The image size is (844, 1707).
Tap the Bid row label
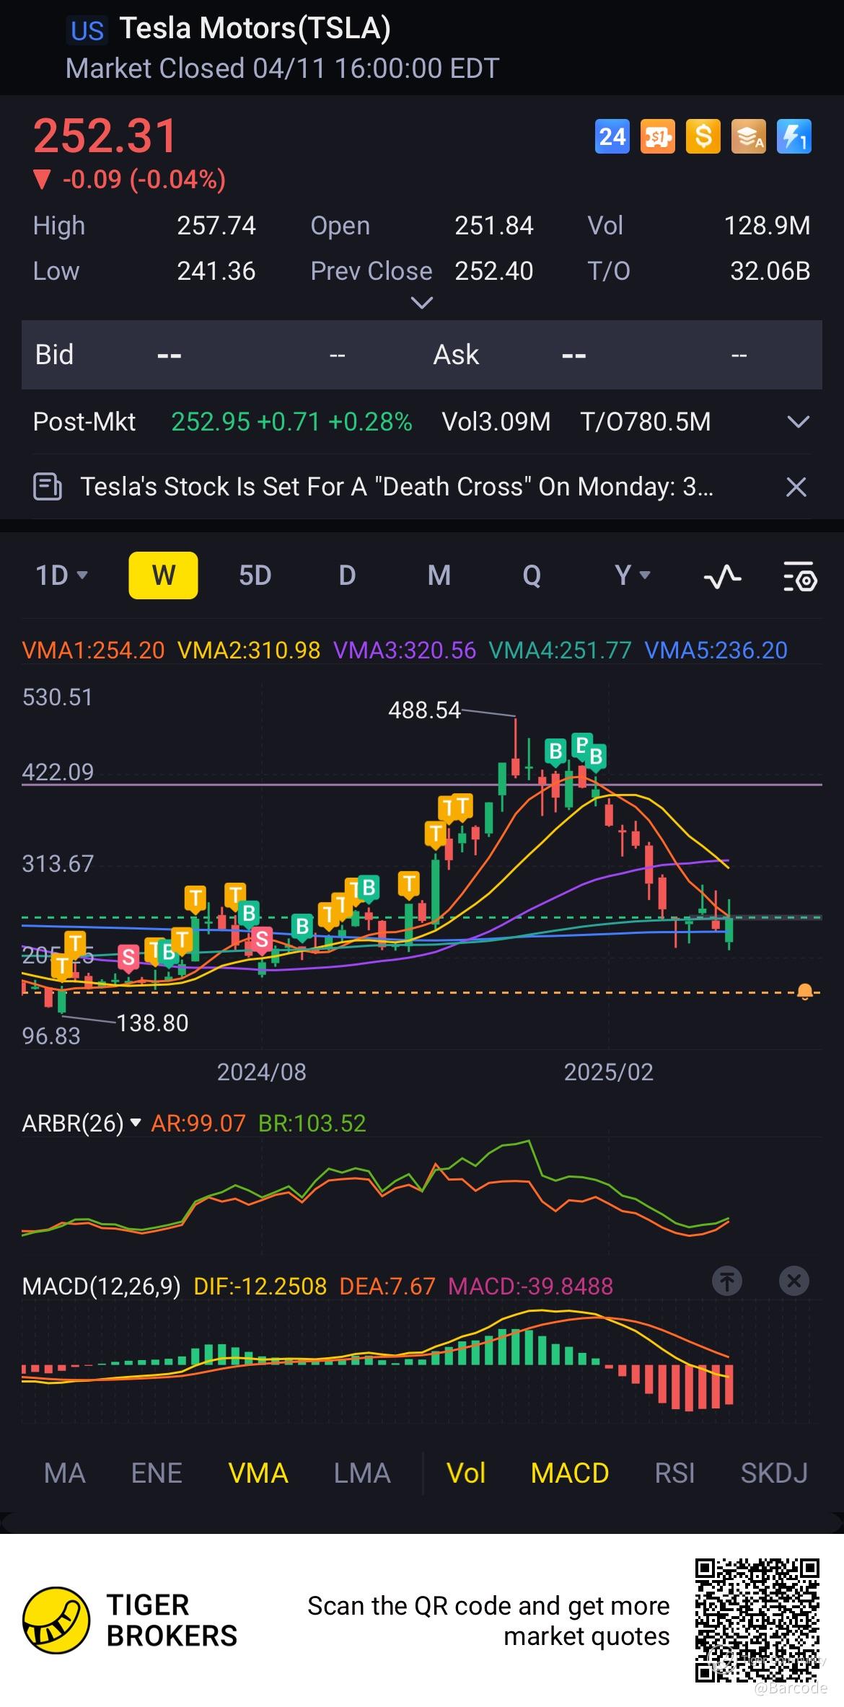54,355
